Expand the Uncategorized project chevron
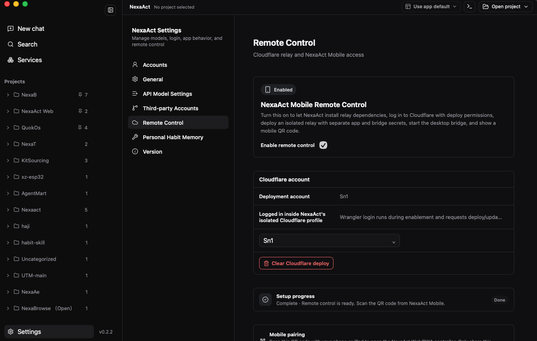The width and height of the screenshot is (537, 341). coord(8,259)
